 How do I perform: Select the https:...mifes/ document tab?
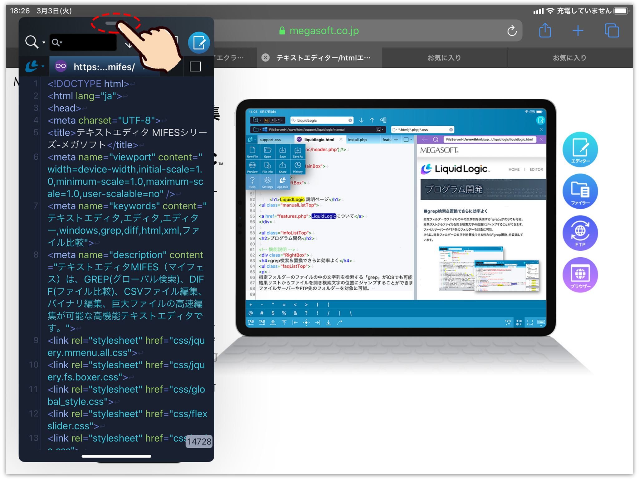pyautogui.click(x=103, y=66)
